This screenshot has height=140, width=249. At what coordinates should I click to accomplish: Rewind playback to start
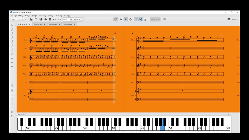click(x=121, y=19)
